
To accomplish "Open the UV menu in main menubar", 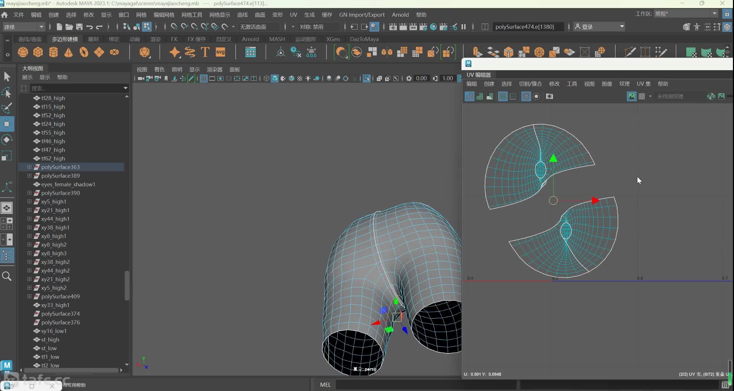I will pos(293,15).
